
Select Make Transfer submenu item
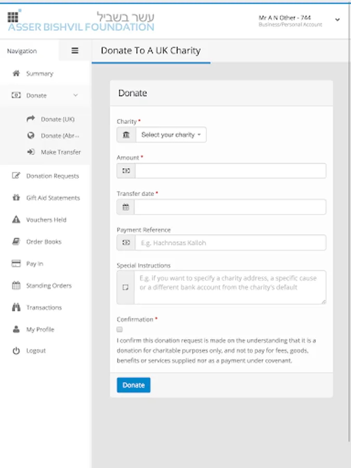tap(61, 152)
